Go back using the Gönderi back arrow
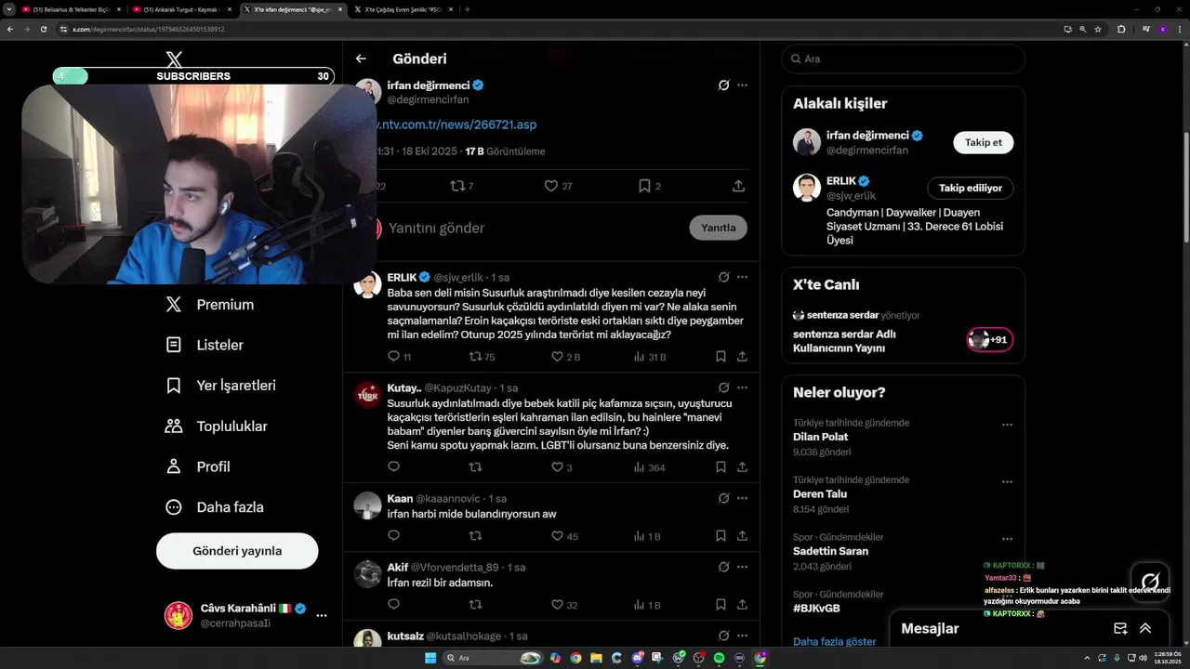This screenshot has width=1190, height=669. click(361, 59)
